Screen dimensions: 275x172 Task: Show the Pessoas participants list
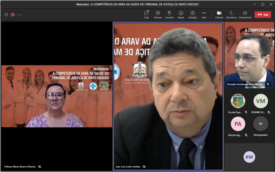[158, 14]
